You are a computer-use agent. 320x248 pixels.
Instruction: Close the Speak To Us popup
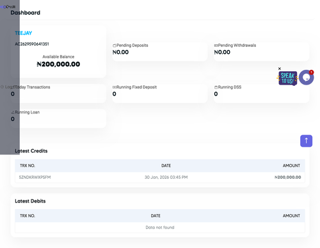click(x=280, y=69)
